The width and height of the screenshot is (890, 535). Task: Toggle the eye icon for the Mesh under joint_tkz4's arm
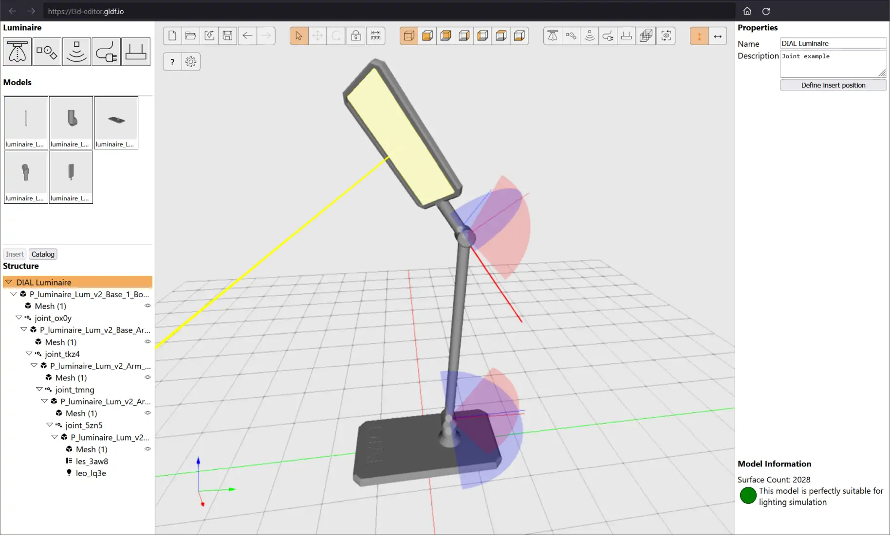[x=148, y=377]
